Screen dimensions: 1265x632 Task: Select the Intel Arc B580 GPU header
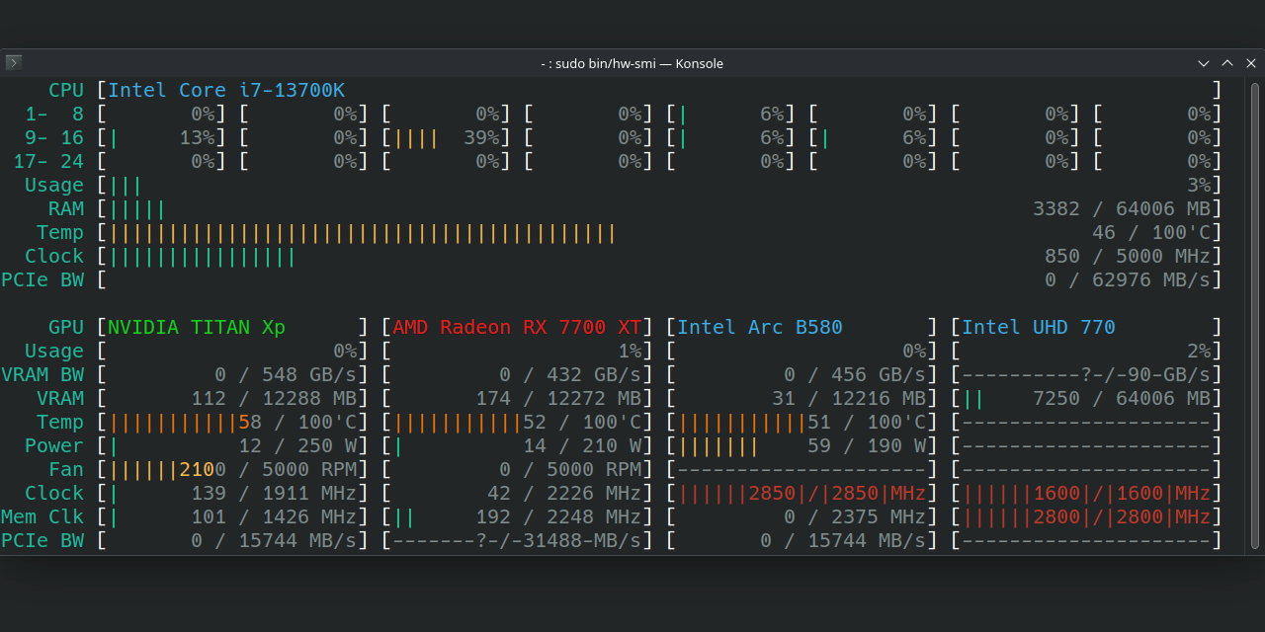click(x=759, y=327)
